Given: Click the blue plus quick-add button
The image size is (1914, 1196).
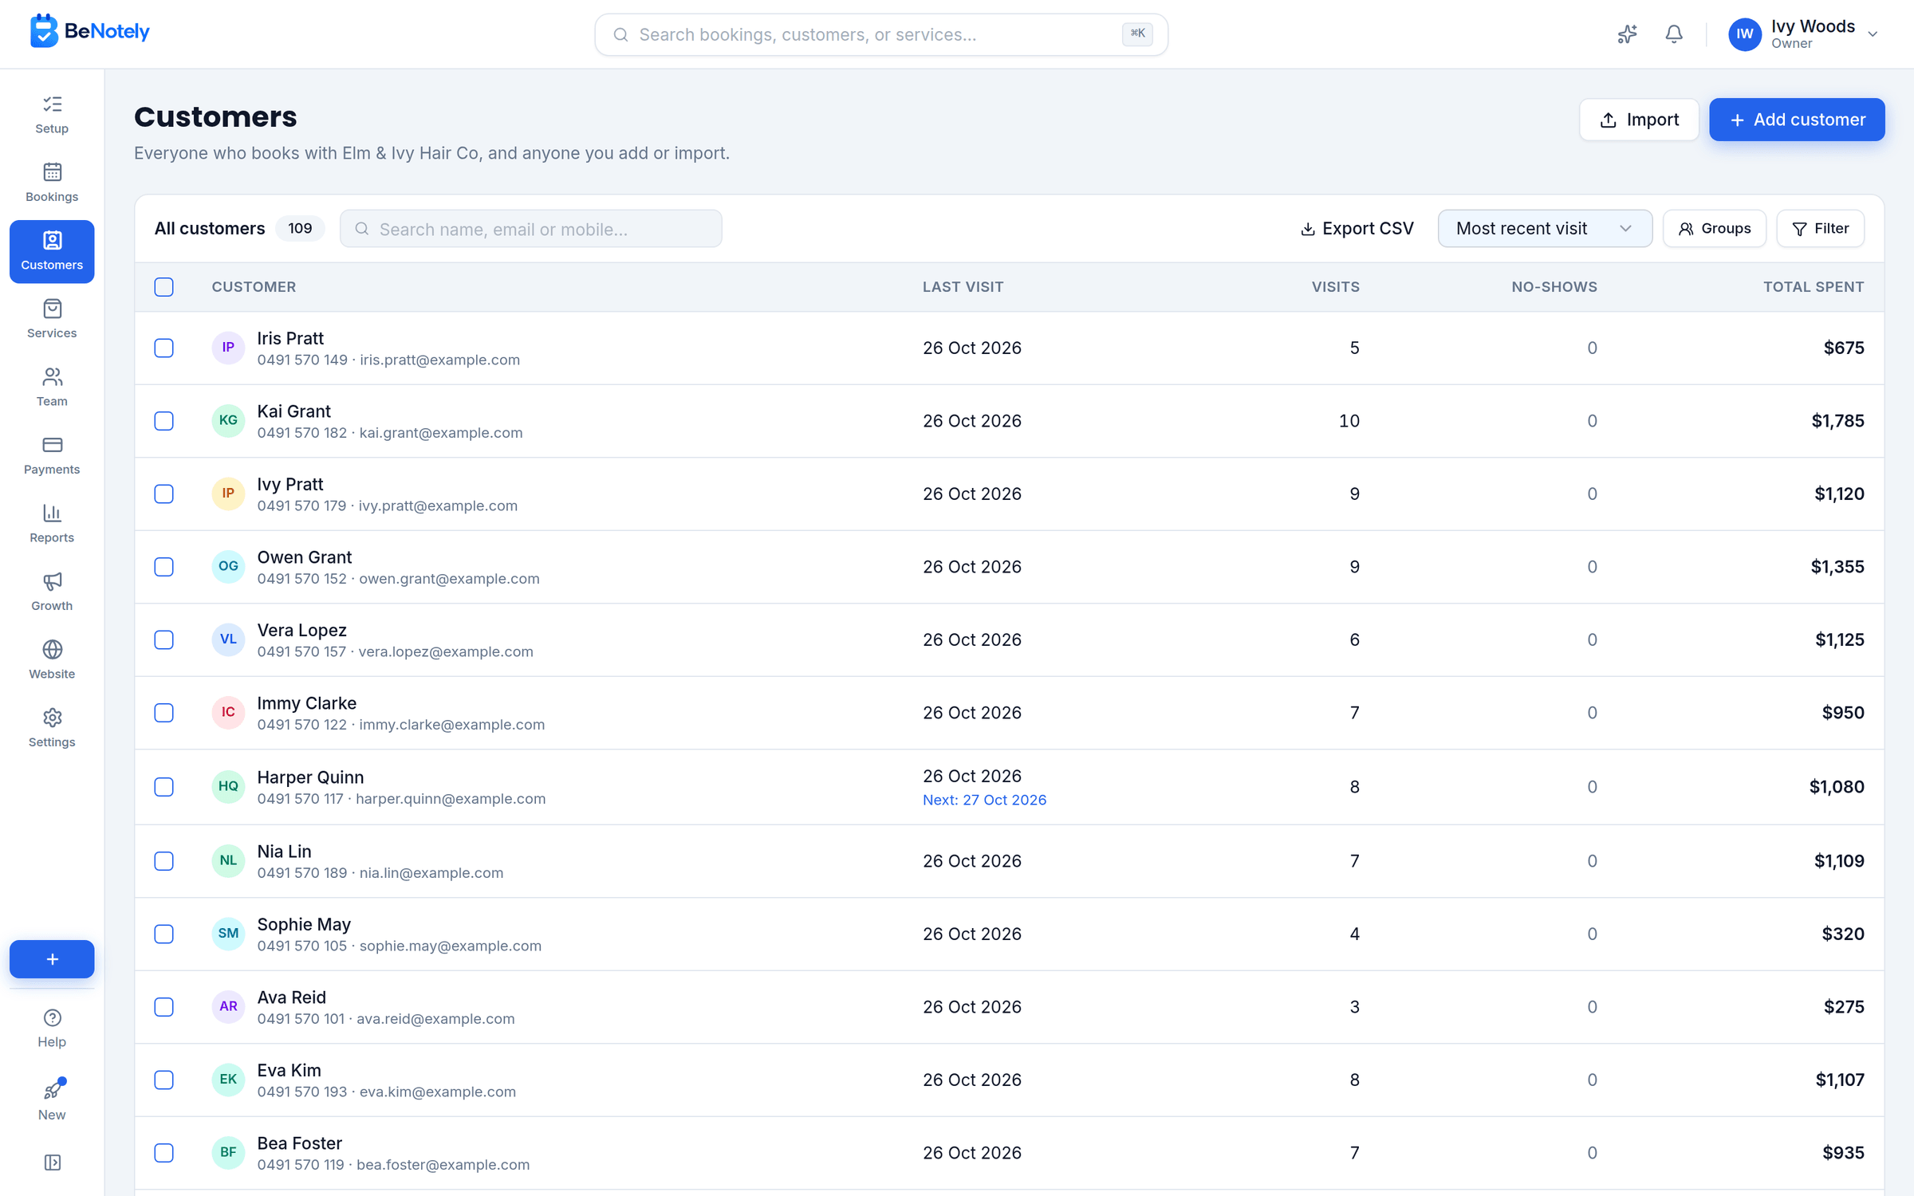Looking at the screenshot, I should tap(52, 959).
